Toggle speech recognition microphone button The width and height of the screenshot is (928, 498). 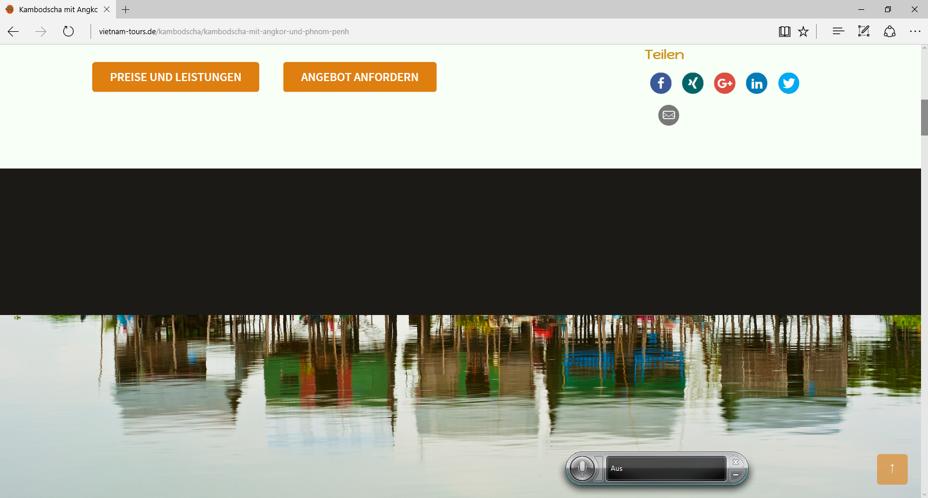pyautogui.click(x=582, y=468)
